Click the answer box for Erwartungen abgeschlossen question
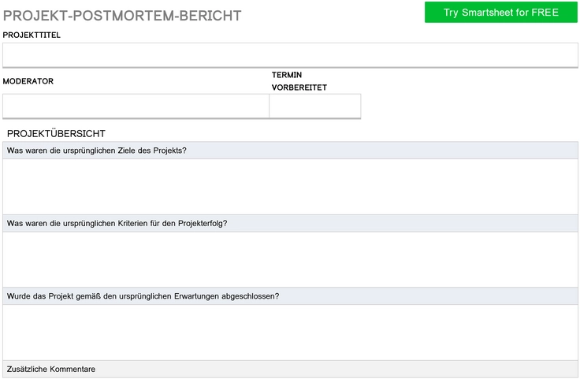 [x=290, y=333]
